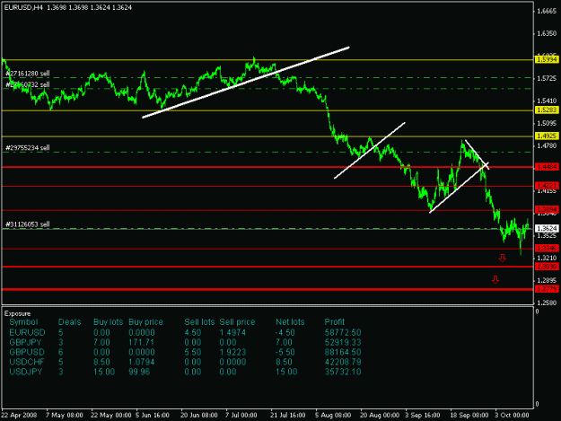561x421 pixels.
Task: Click the 1.6350 value on the price axis
Action: 547,33
